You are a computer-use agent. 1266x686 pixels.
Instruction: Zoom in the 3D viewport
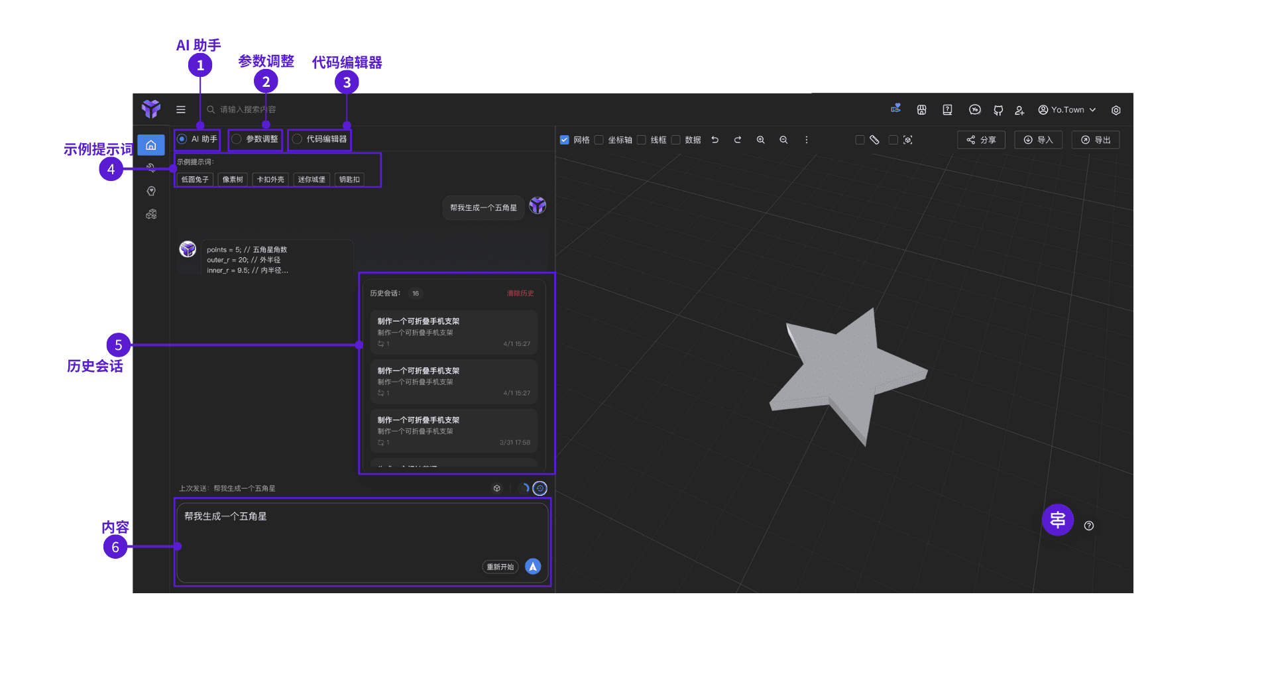[761, 140]
